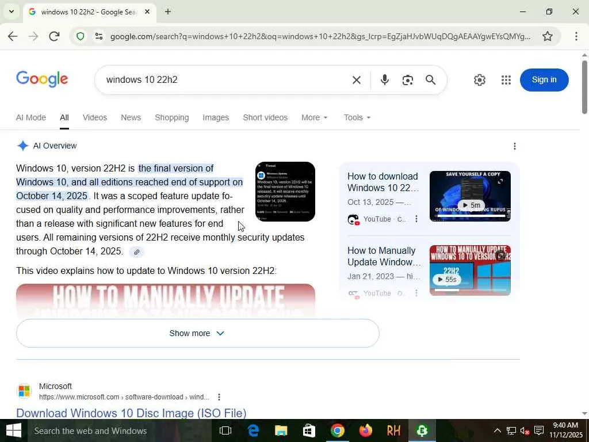Open the Windows Update tweet thumbnail
This screenshot has width=589, height=442.
[285, 192]
